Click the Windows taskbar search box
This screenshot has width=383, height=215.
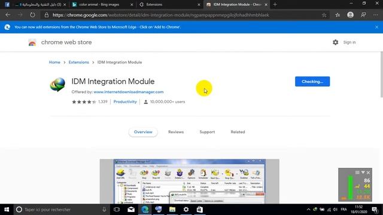coord(61,210)
